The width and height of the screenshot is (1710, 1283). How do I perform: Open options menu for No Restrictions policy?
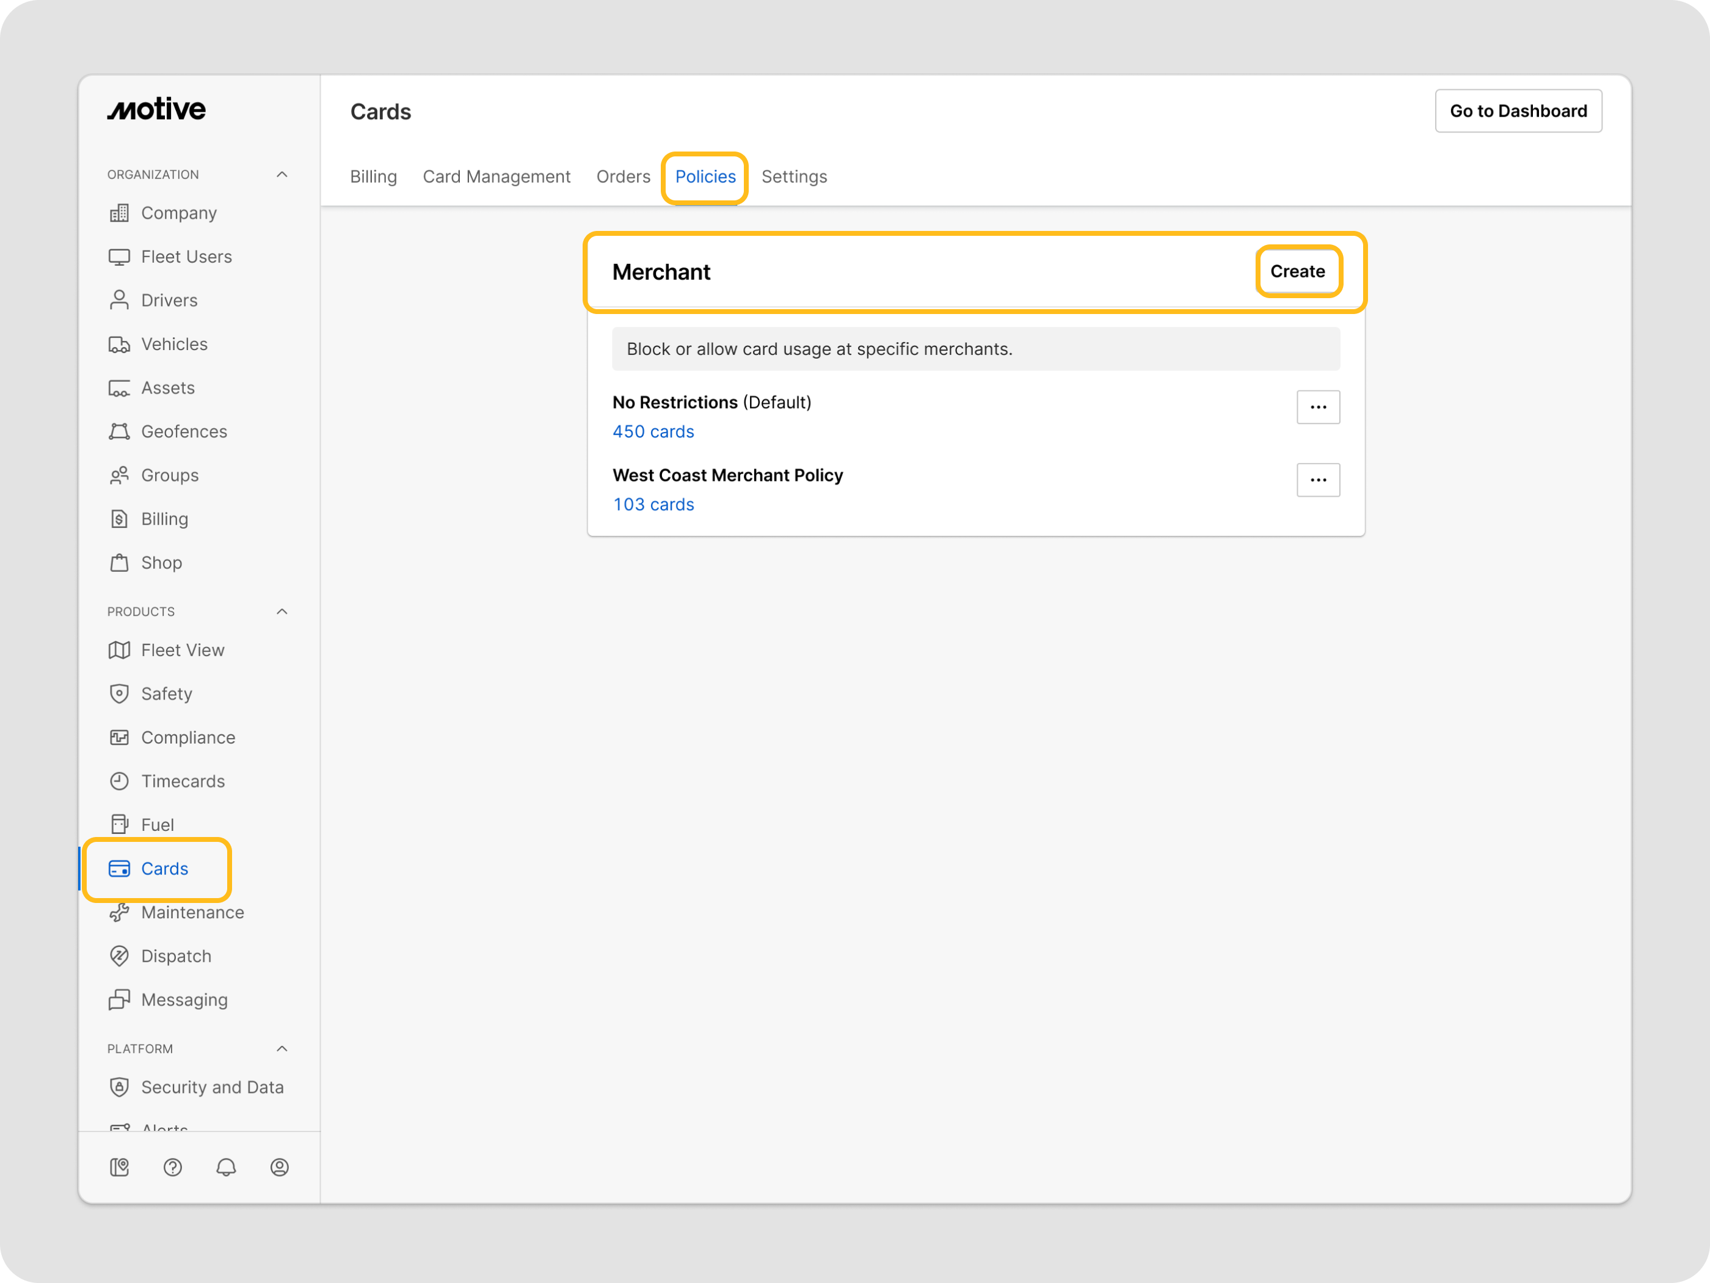pyautogui.click(x=1317, y=407)
